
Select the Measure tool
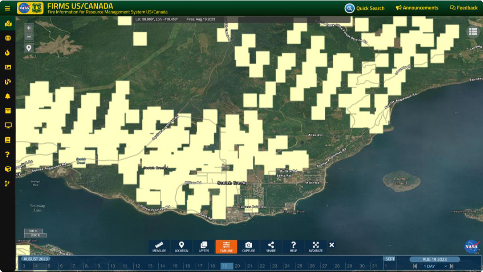pos(159,247)
